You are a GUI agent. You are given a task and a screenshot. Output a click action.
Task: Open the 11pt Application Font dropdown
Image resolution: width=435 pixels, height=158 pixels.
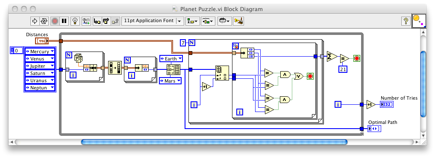click(153, 21)
